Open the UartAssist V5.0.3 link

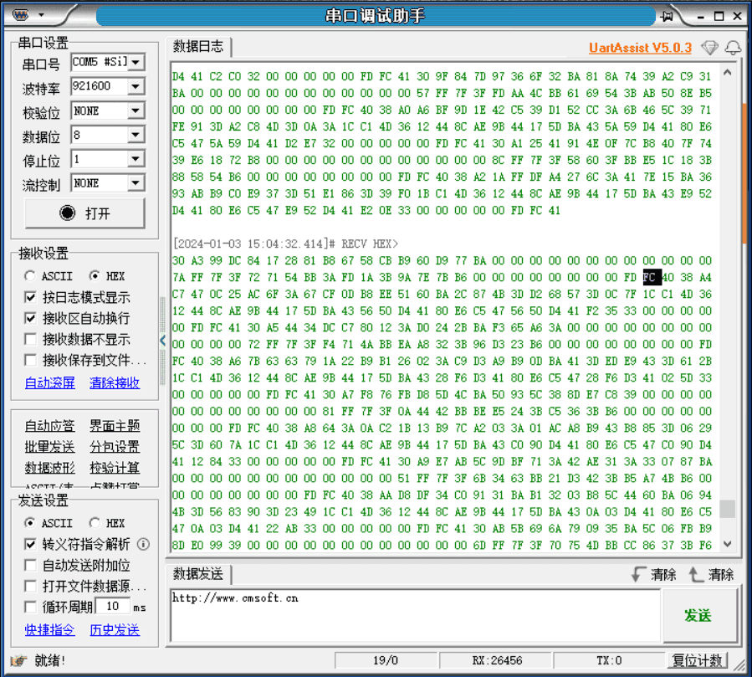[640, 48]
